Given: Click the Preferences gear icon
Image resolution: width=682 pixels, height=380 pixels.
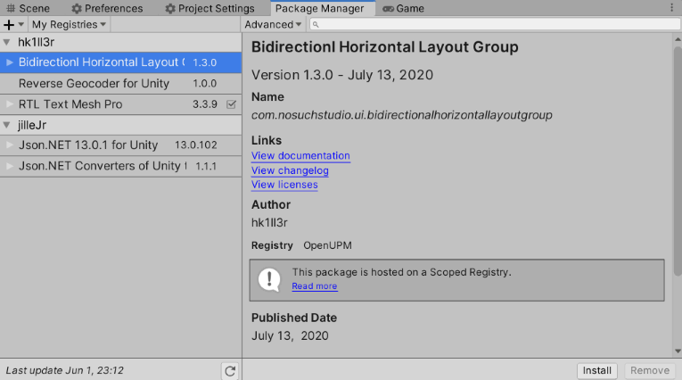Looking at the screenshot, I should click(x=77, y=8).
